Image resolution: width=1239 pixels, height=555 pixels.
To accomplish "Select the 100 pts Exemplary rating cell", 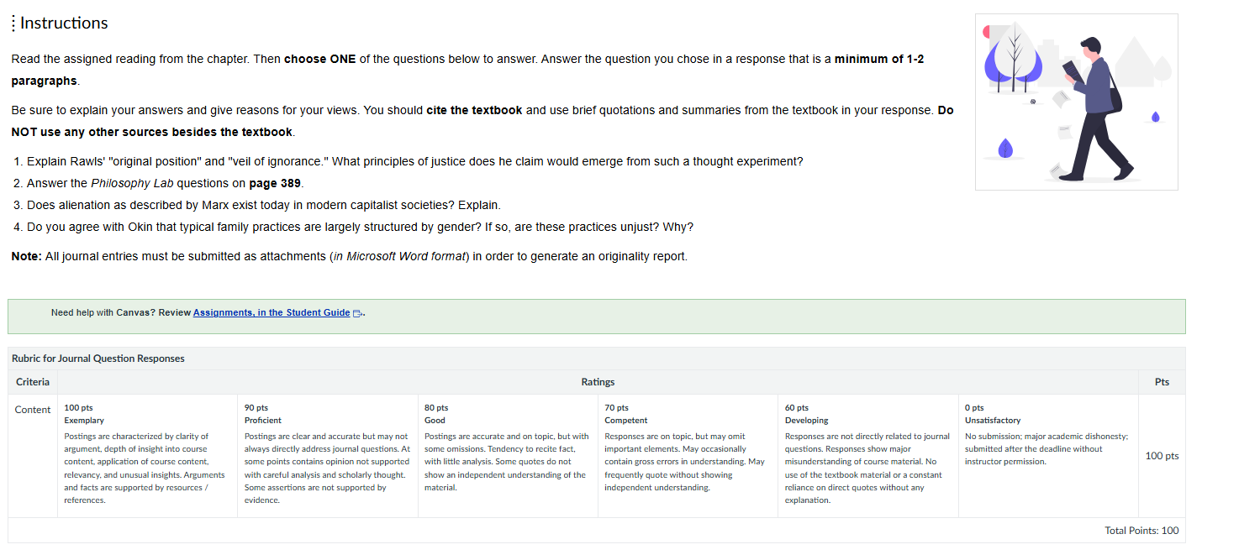I will pyautogui.click(x=148, y=456).
